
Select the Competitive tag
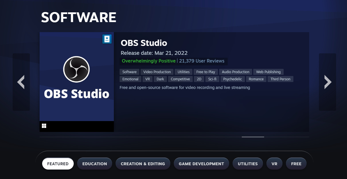point(180,79)
